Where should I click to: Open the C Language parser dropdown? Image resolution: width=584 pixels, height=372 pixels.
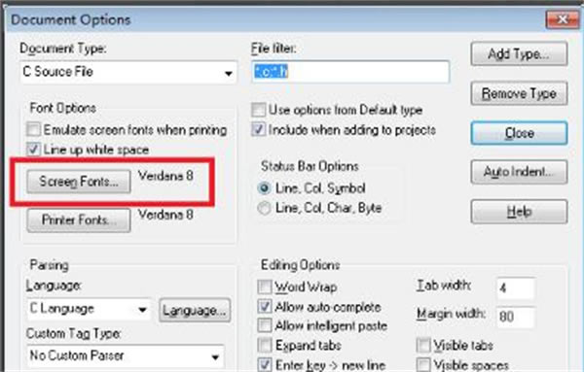coord(89,309)
